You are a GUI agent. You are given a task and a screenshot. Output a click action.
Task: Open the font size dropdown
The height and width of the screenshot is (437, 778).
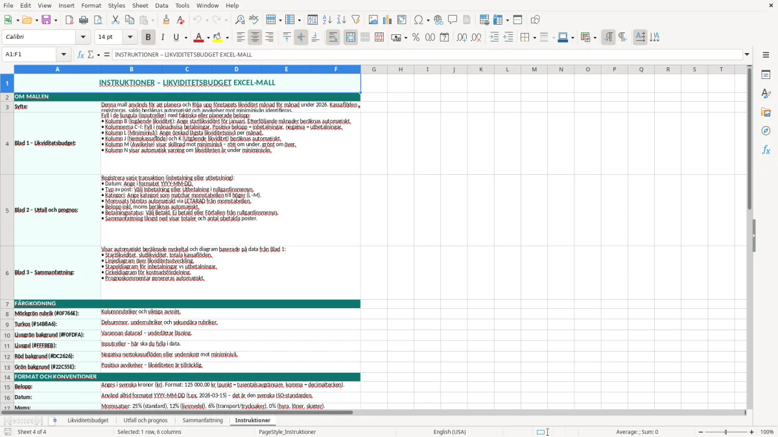[130, 37]
